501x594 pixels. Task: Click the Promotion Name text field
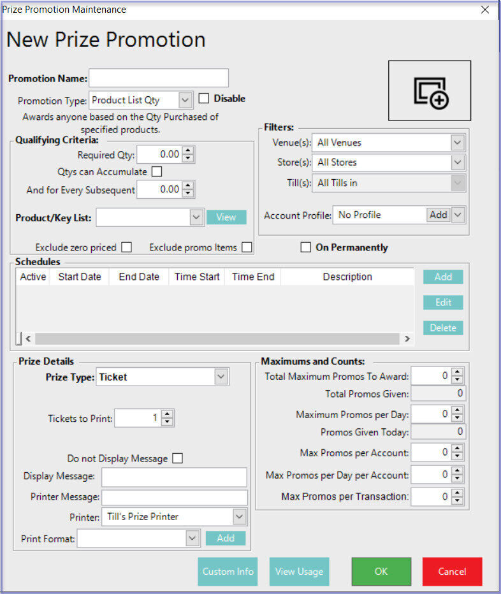coord(159,78)
